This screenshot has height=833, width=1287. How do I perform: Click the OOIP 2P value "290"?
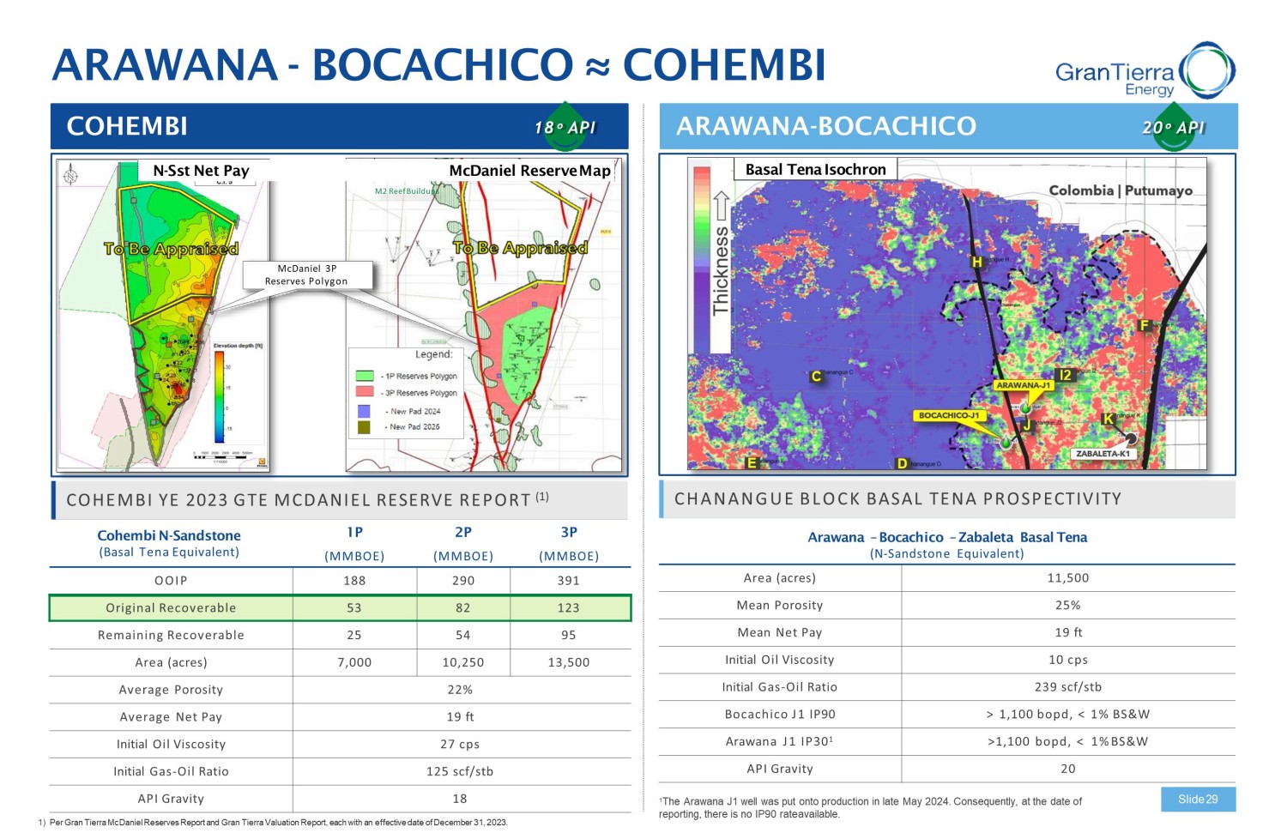click(x=463, y=580)
